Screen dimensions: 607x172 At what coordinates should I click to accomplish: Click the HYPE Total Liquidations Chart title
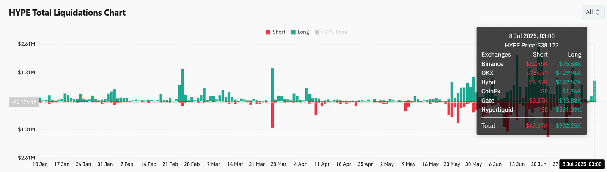(x=67, y=13)
